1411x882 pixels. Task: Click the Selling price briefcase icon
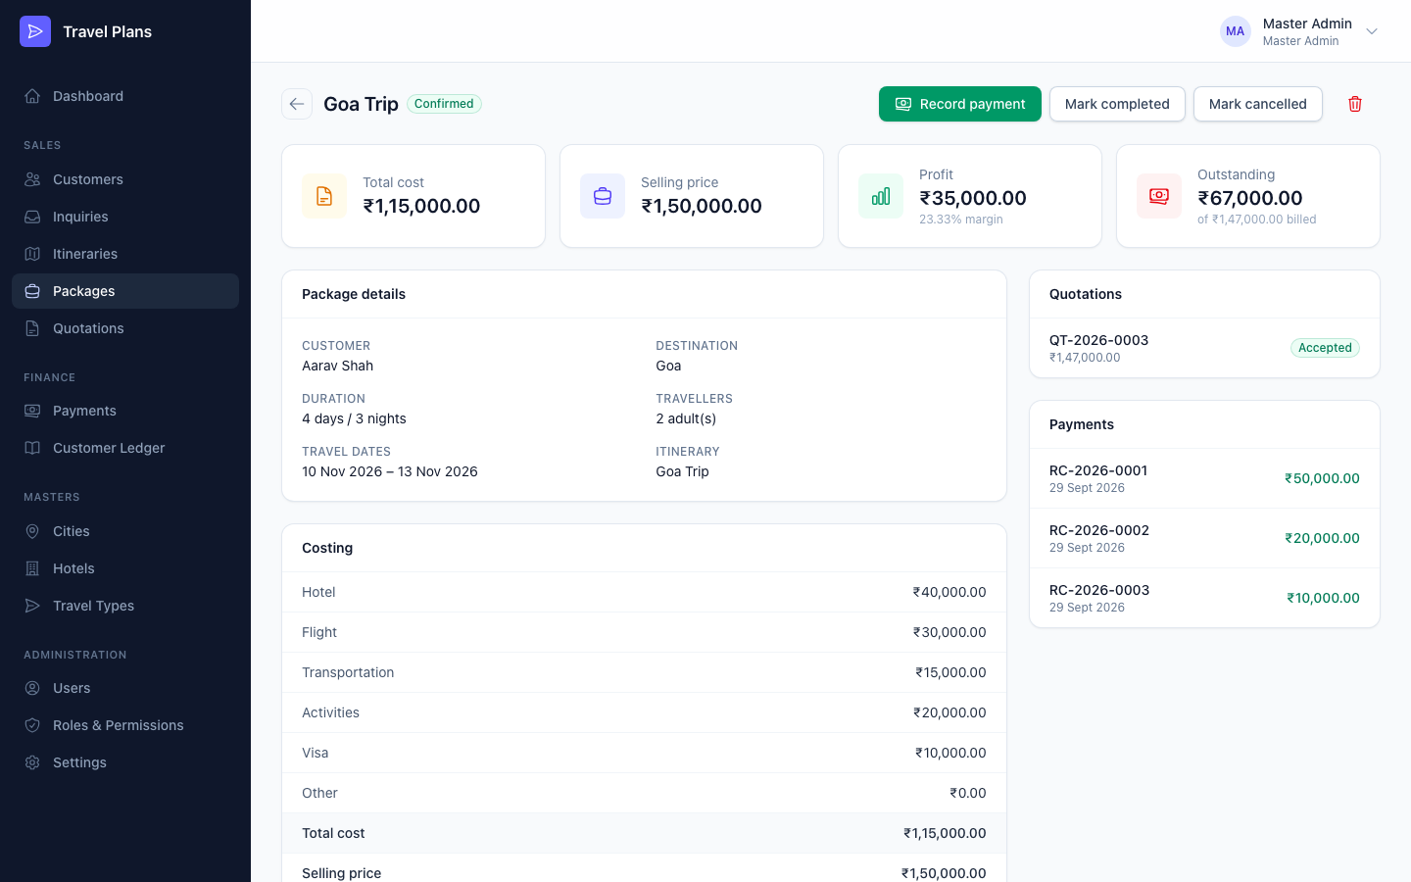(x=603, y=196)
